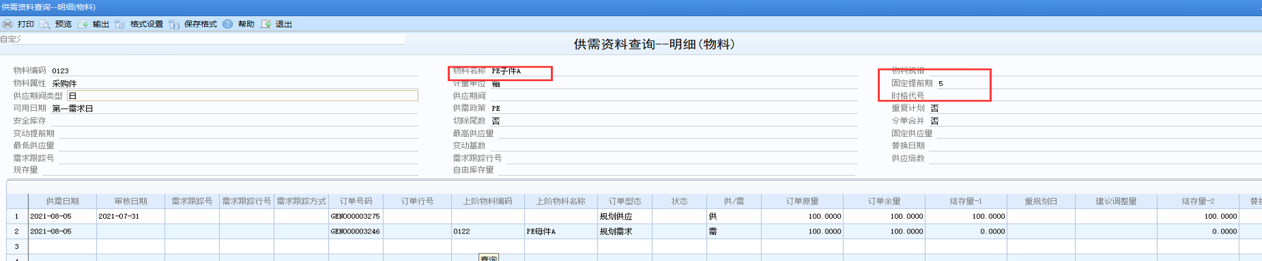Viewport: 1262px width, 261px height.
Task: Click the 订单型态 column header
Action: [x=625, y=201]
